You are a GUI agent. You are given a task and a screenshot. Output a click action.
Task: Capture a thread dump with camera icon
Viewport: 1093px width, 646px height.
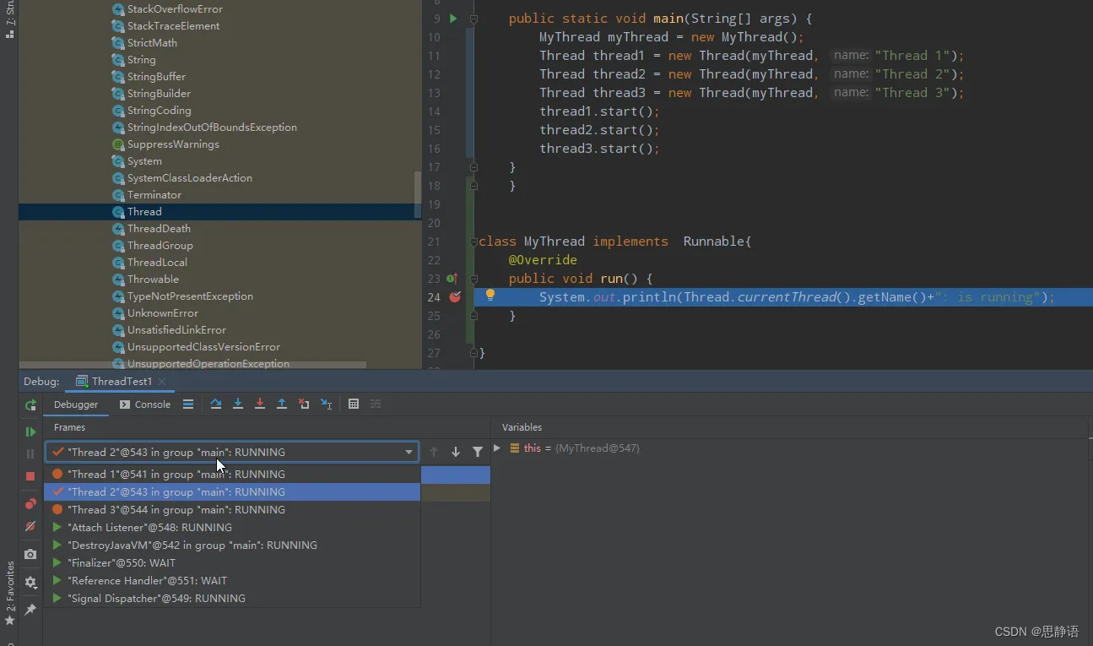(x=30, y=554)
